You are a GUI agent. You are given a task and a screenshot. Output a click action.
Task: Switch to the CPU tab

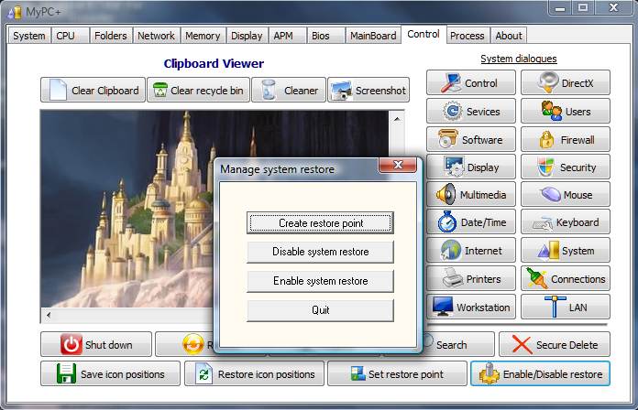click(70, 36)
